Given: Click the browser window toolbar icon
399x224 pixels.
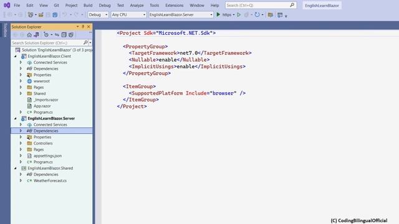Looking at the screenshot, I should click(x=280, y=15).
